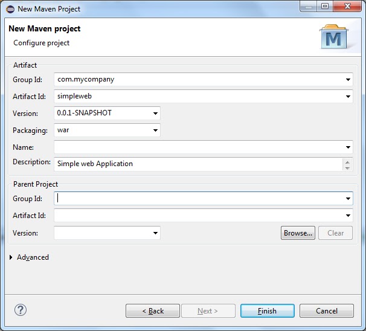
Task: Click the 'Parent Project' group title
Action: [36, 184]
